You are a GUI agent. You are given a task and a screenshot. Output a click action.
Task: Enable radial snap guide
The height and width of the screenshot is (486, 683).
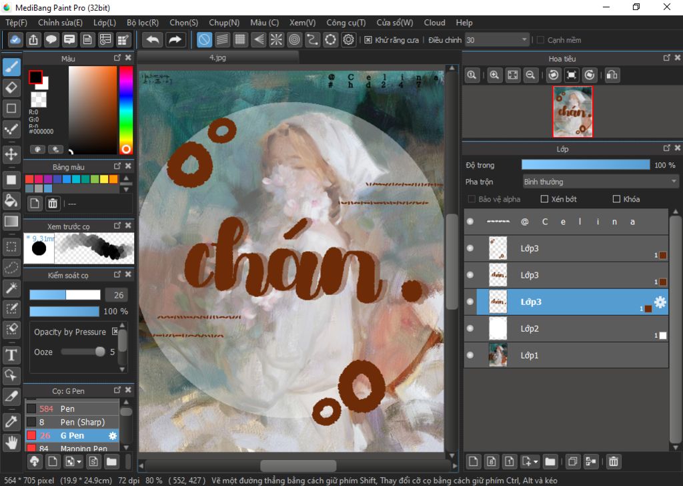[276, 39]
